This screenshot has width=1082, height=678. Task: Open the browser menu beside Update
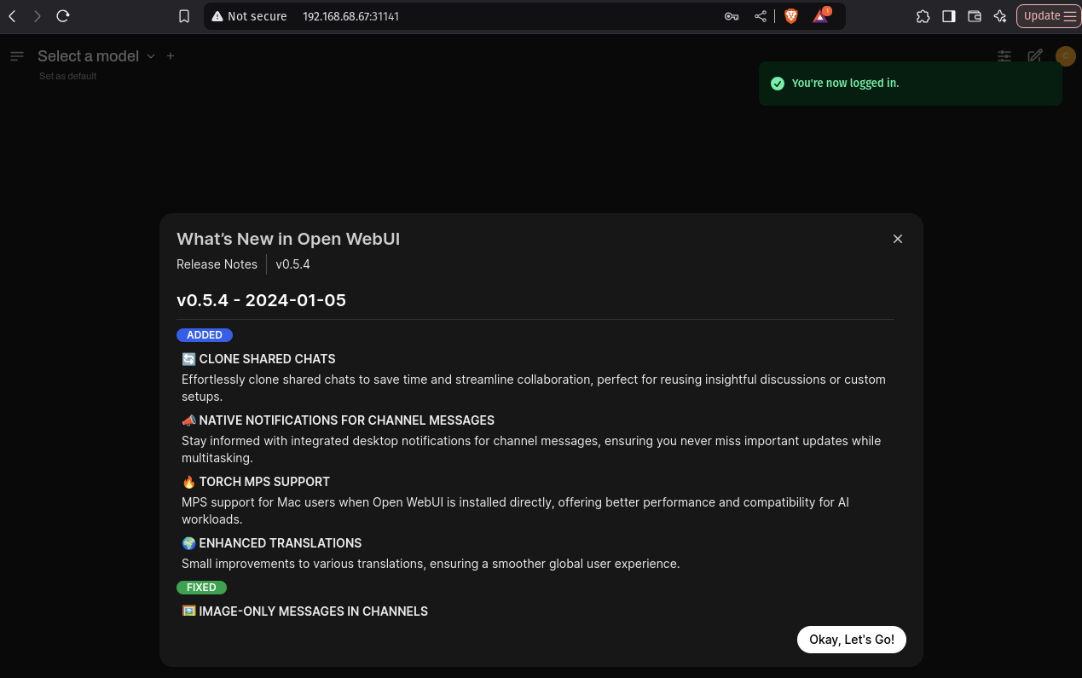point(1070,15)
